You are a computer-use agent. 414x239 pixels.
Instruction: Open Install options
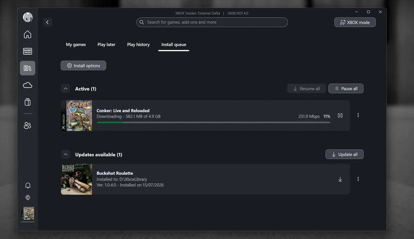click(83, 66)
